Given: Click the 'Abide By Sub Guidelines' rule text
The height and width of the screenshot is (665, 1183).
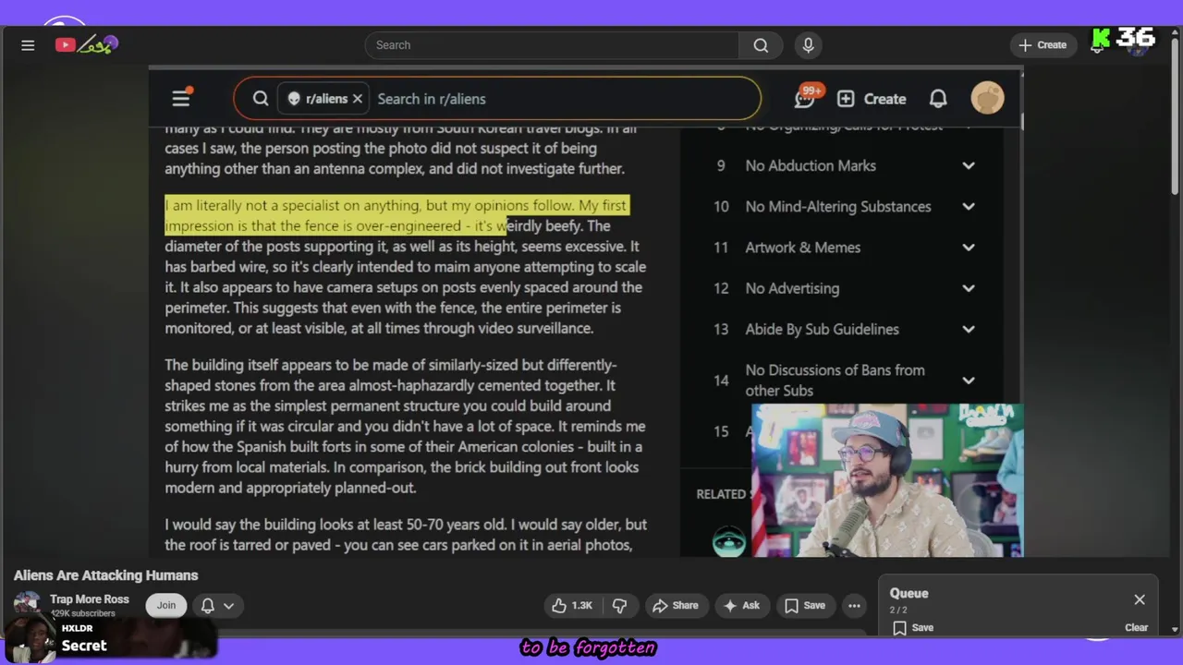Looking at the screenshot, I should point(822,329).
